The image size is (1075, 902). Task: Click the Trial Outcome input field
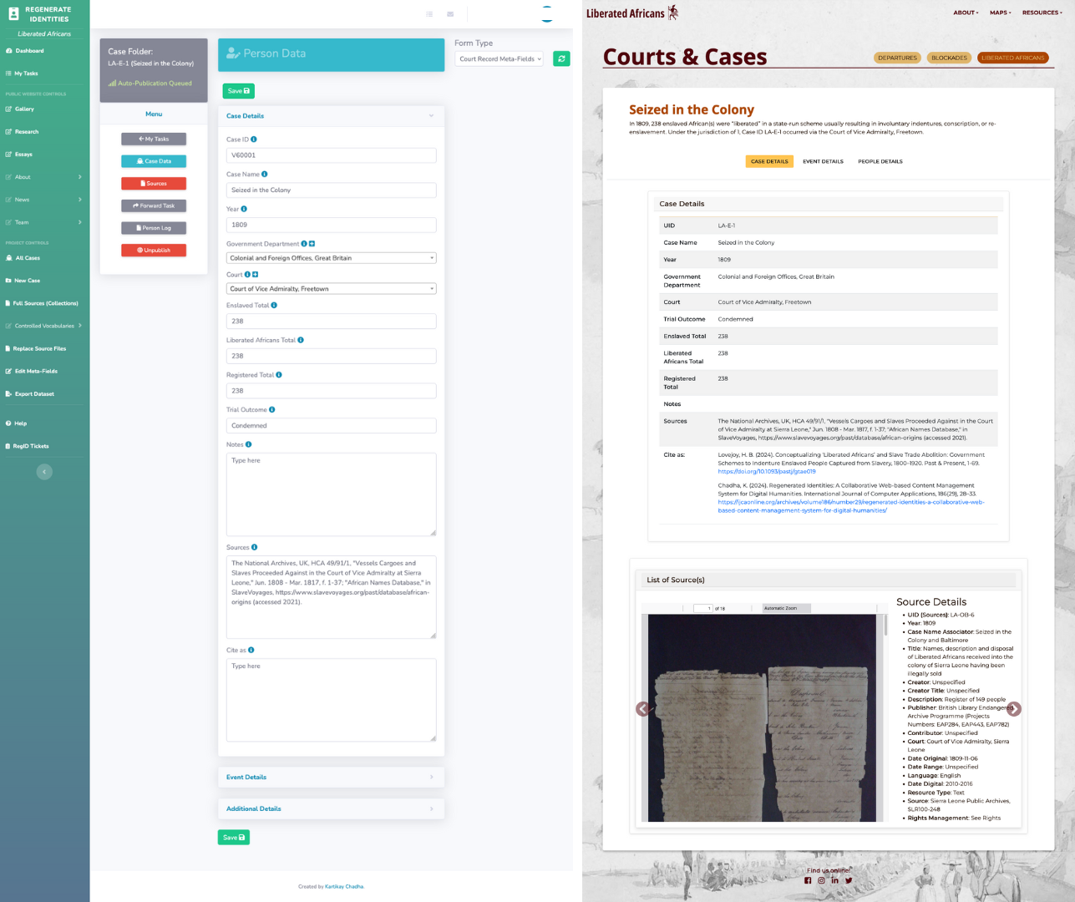point(331,426)
